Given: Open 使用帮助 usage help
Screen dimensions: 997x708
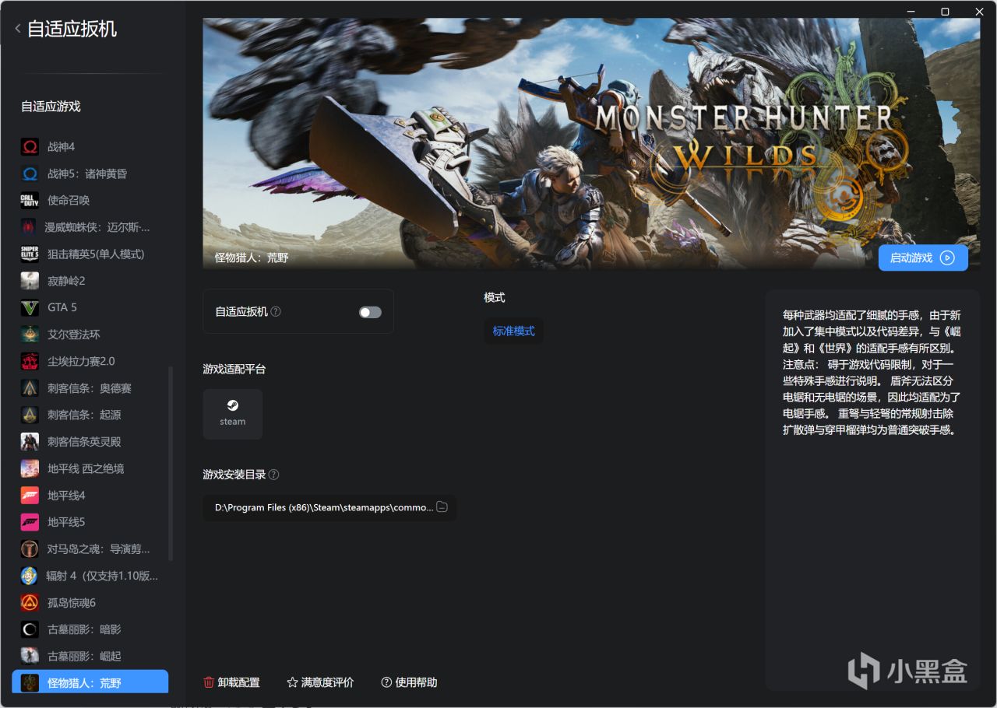Looking at the screenshot, I should tap(409, 682).
